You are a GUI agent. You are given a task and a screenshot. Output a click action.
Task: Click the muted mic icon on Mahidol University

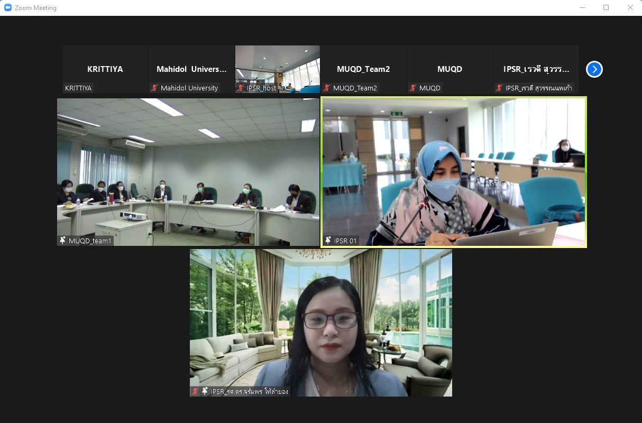(x=154, y=88)
